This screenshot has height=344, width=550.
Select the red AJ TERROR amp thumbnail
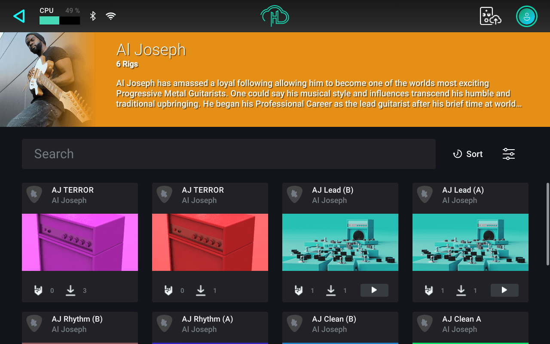[210, 242]
